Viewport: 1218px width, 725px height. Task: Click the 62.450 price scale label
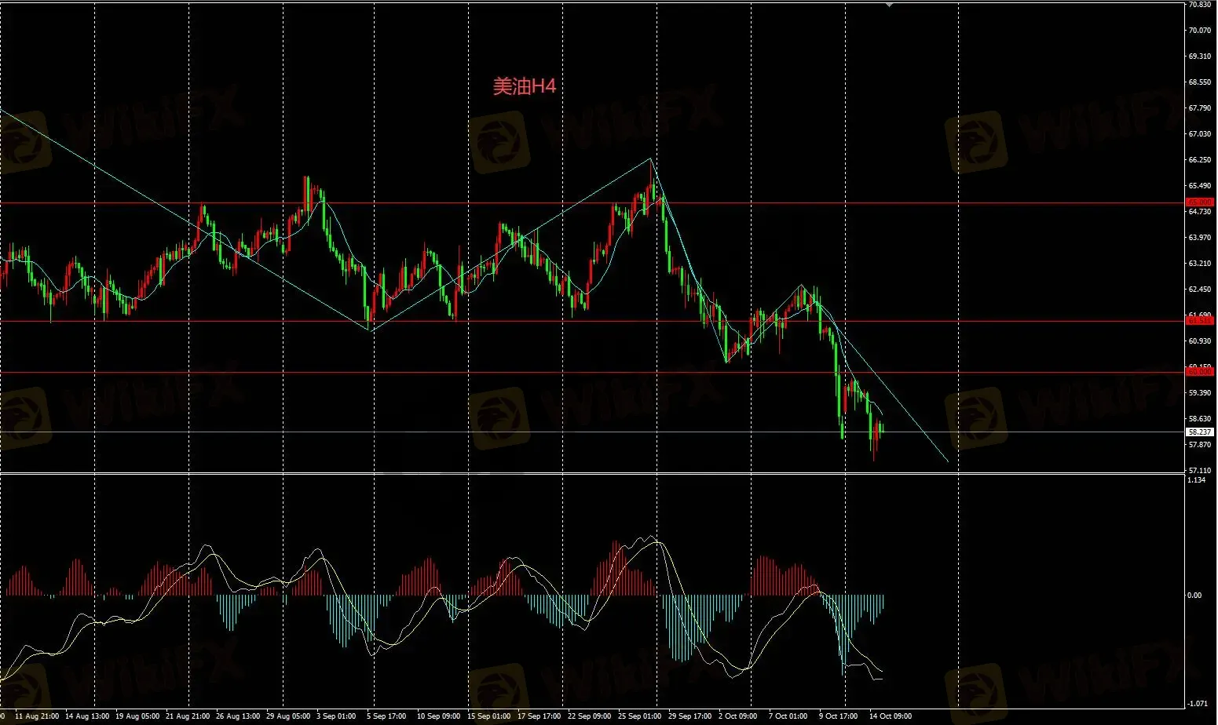[x=1199, y=290]
